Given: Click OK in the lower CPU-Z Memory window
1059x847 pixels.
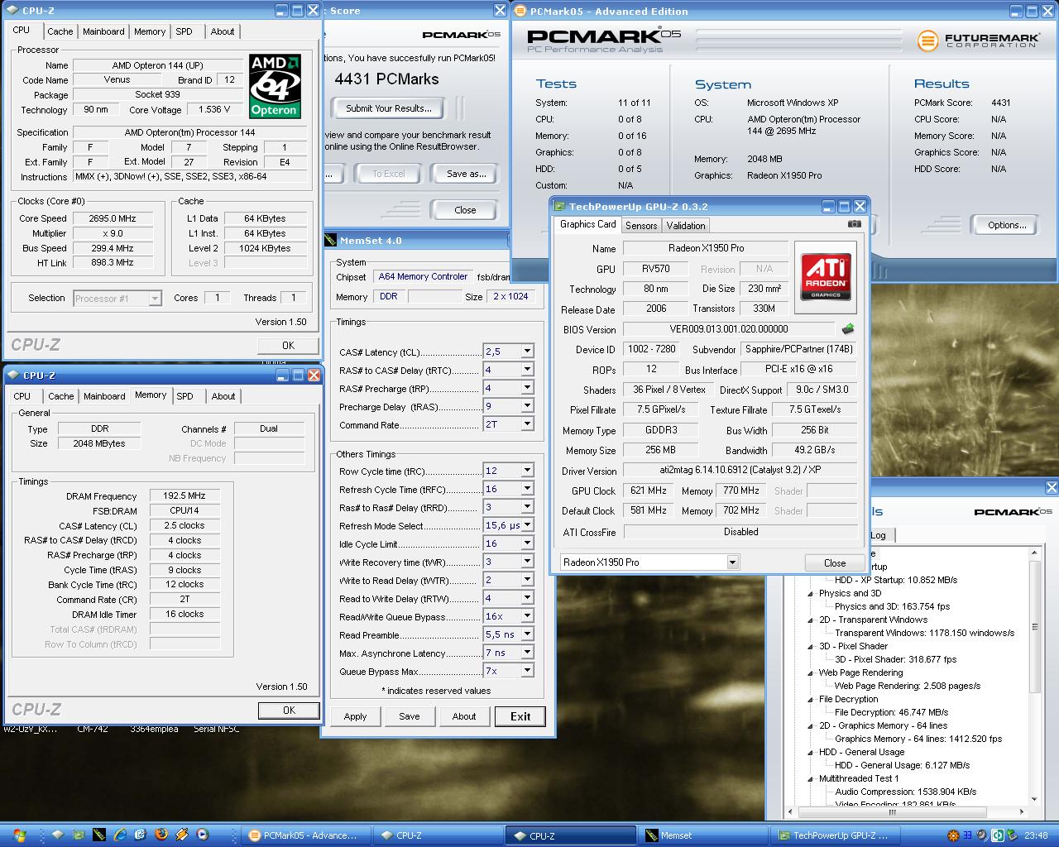Looking at the screenshot, I should [289, 710].
